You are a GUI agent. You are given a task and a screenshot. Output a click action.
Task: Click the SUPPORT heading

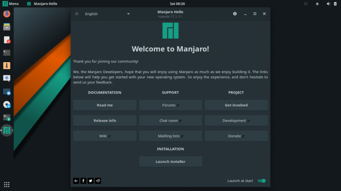pos(170,93)
